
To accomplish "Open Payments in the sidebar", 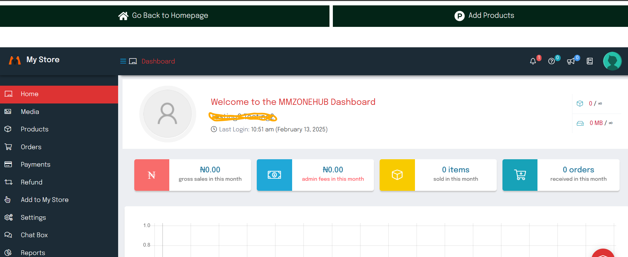I will pos(59,165).
